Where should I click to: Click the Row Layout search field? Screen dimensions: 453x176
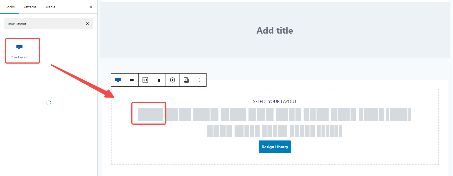tap(45, 24)
